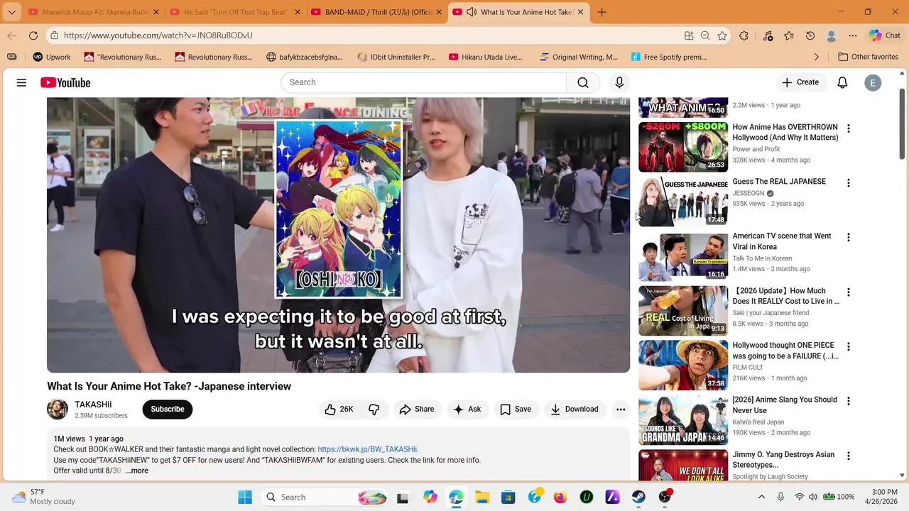Go to the YouTube home logo

(65, 83)
